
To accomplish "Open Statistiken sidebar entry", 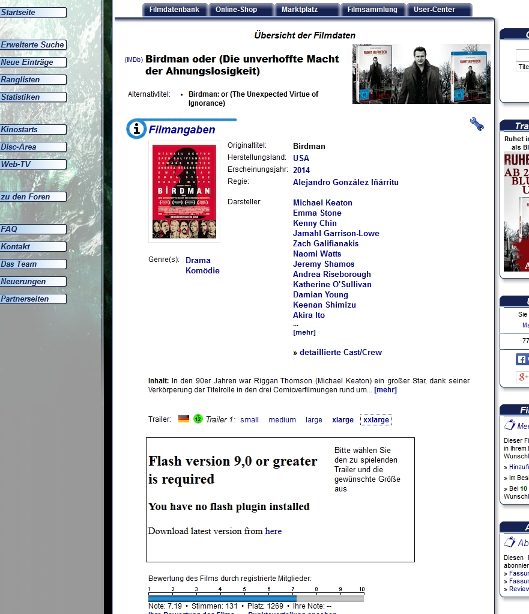I will pos(33,97).
